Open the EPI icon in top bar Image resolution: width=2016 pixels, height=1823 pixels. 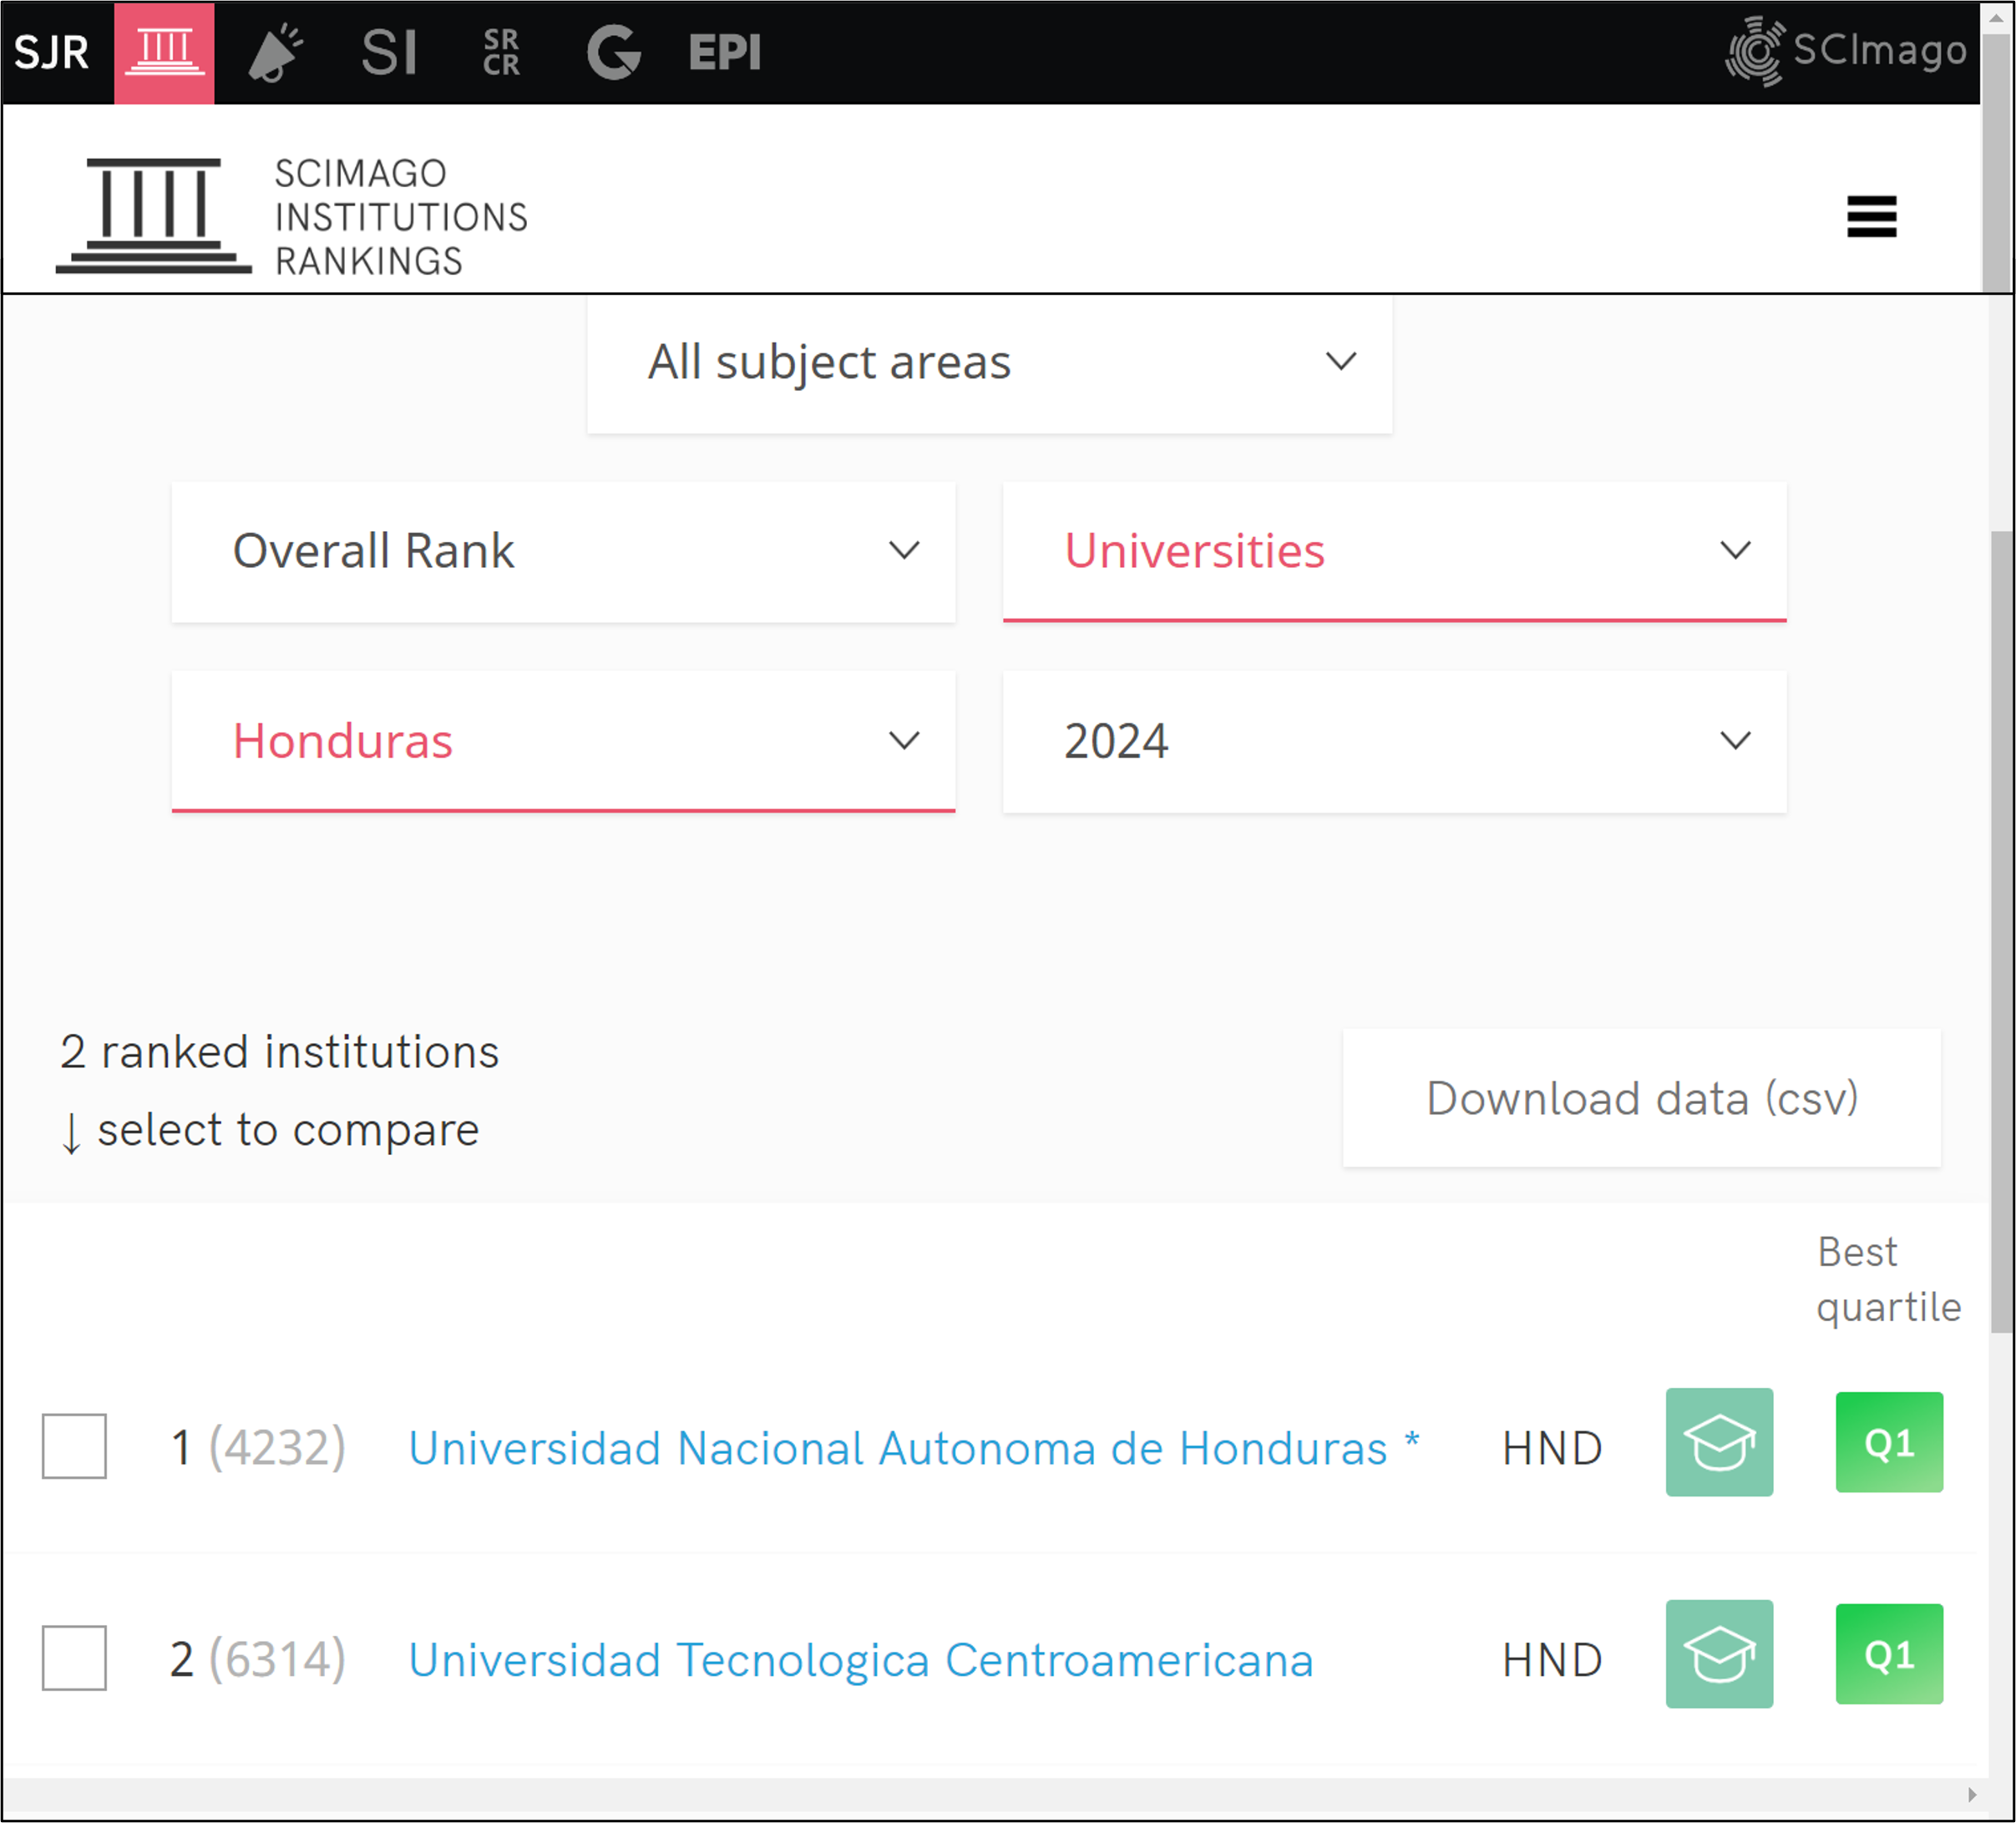(x=725, y=52)
